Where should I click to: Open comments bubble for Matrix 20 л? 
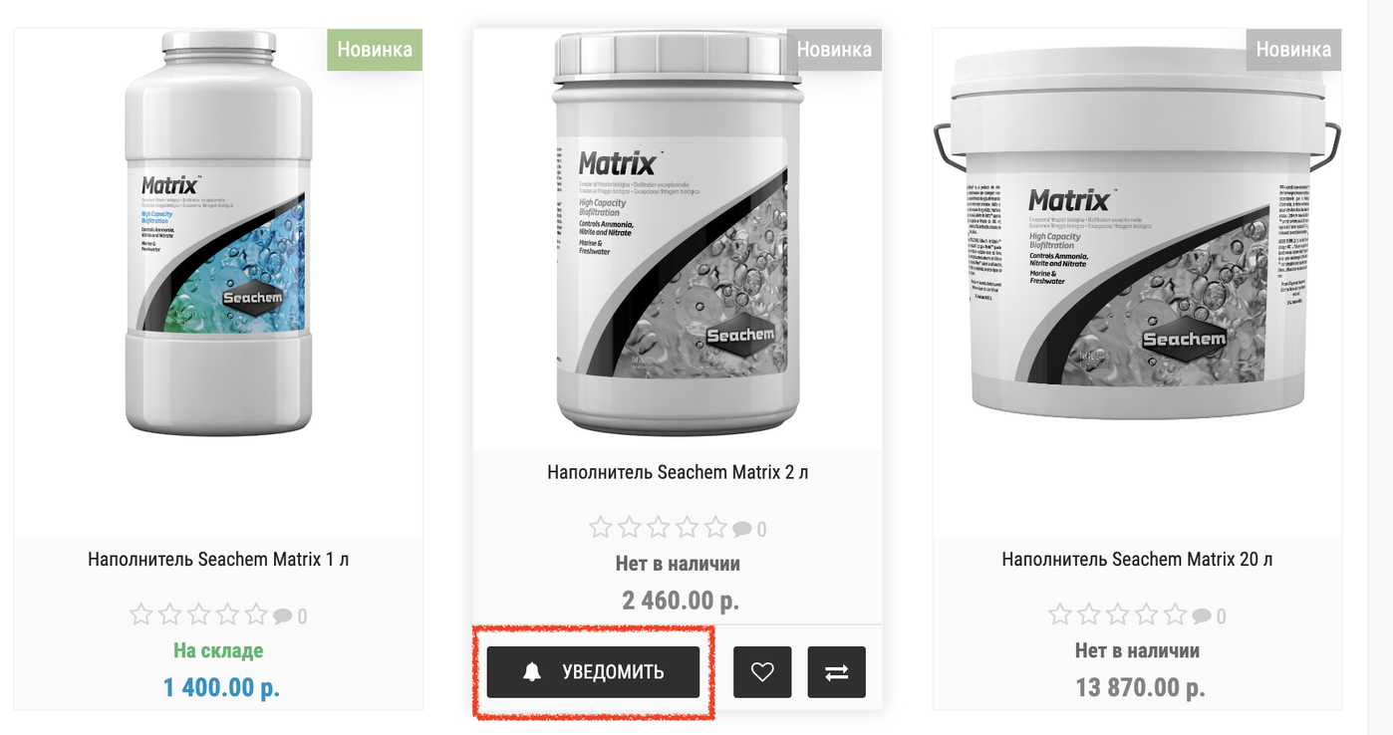point(1202,616)
